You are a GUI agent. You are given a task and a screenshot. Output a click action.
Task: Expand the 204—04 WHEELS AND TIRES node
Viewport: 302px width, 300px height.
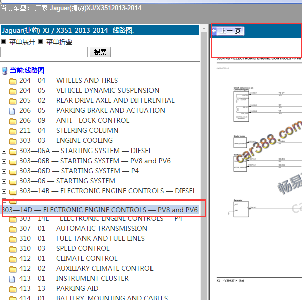[x=4, y=81]
